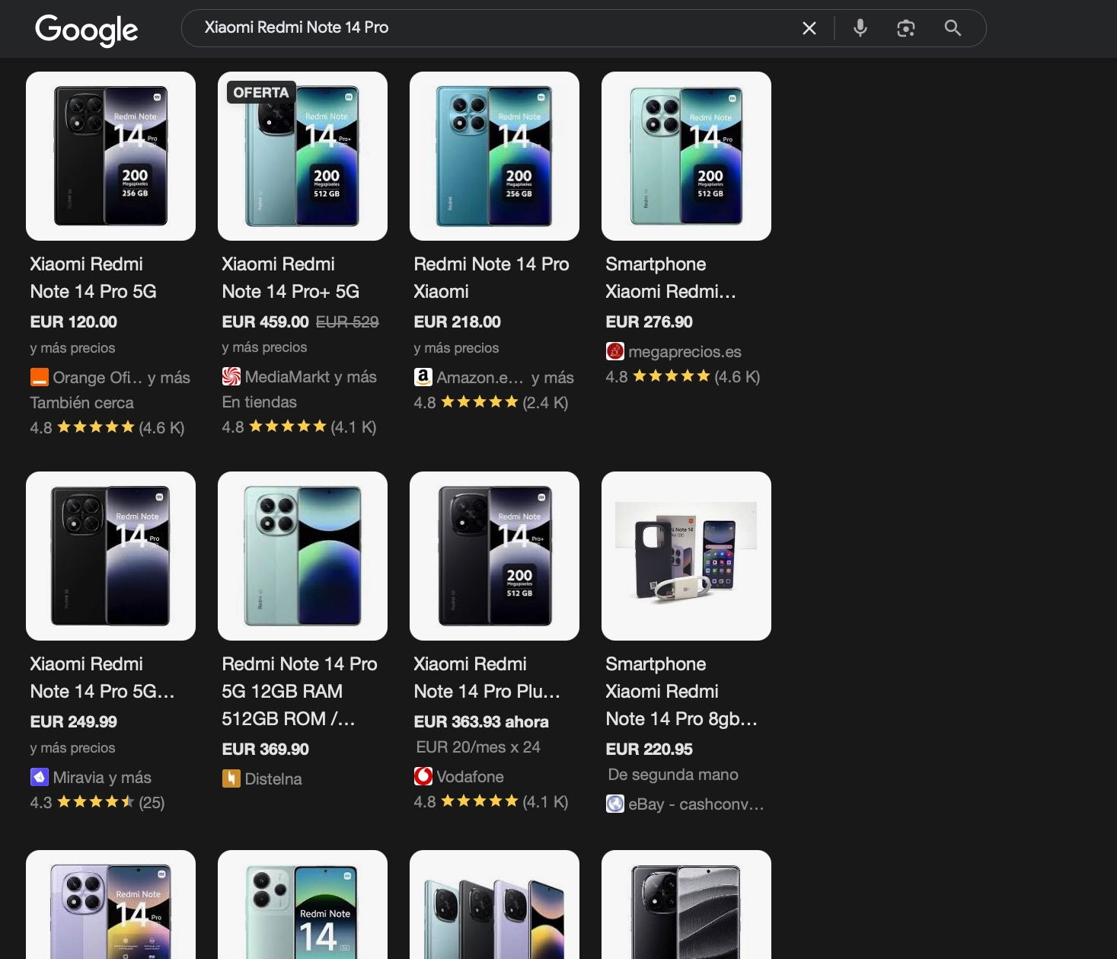This screenshot has height=959, width=1117.
Task: Click the Vodafone listing's 4.8 (4.1 K) rating
Action: click(x=491, y=801)
